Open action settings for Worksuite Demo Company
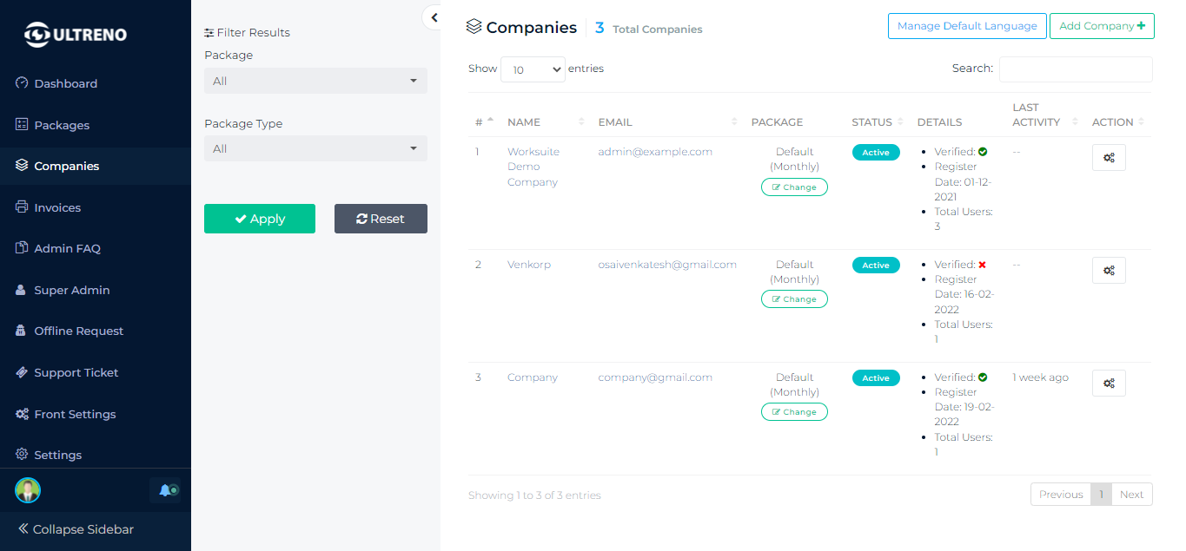Image resolution: width=1186 pixels, height=551 pixels. click(1109, 157)
